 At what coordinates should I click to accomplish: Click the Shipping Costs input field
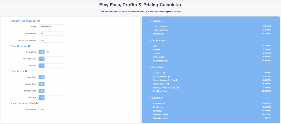[55, 91]
